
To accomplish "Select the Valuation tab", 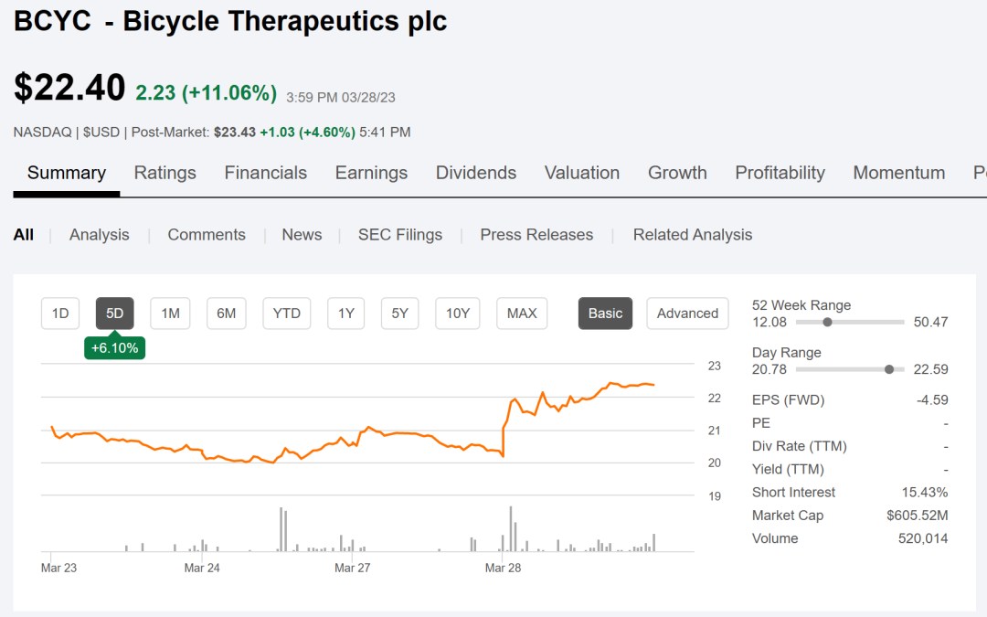I will click(581, 173).
